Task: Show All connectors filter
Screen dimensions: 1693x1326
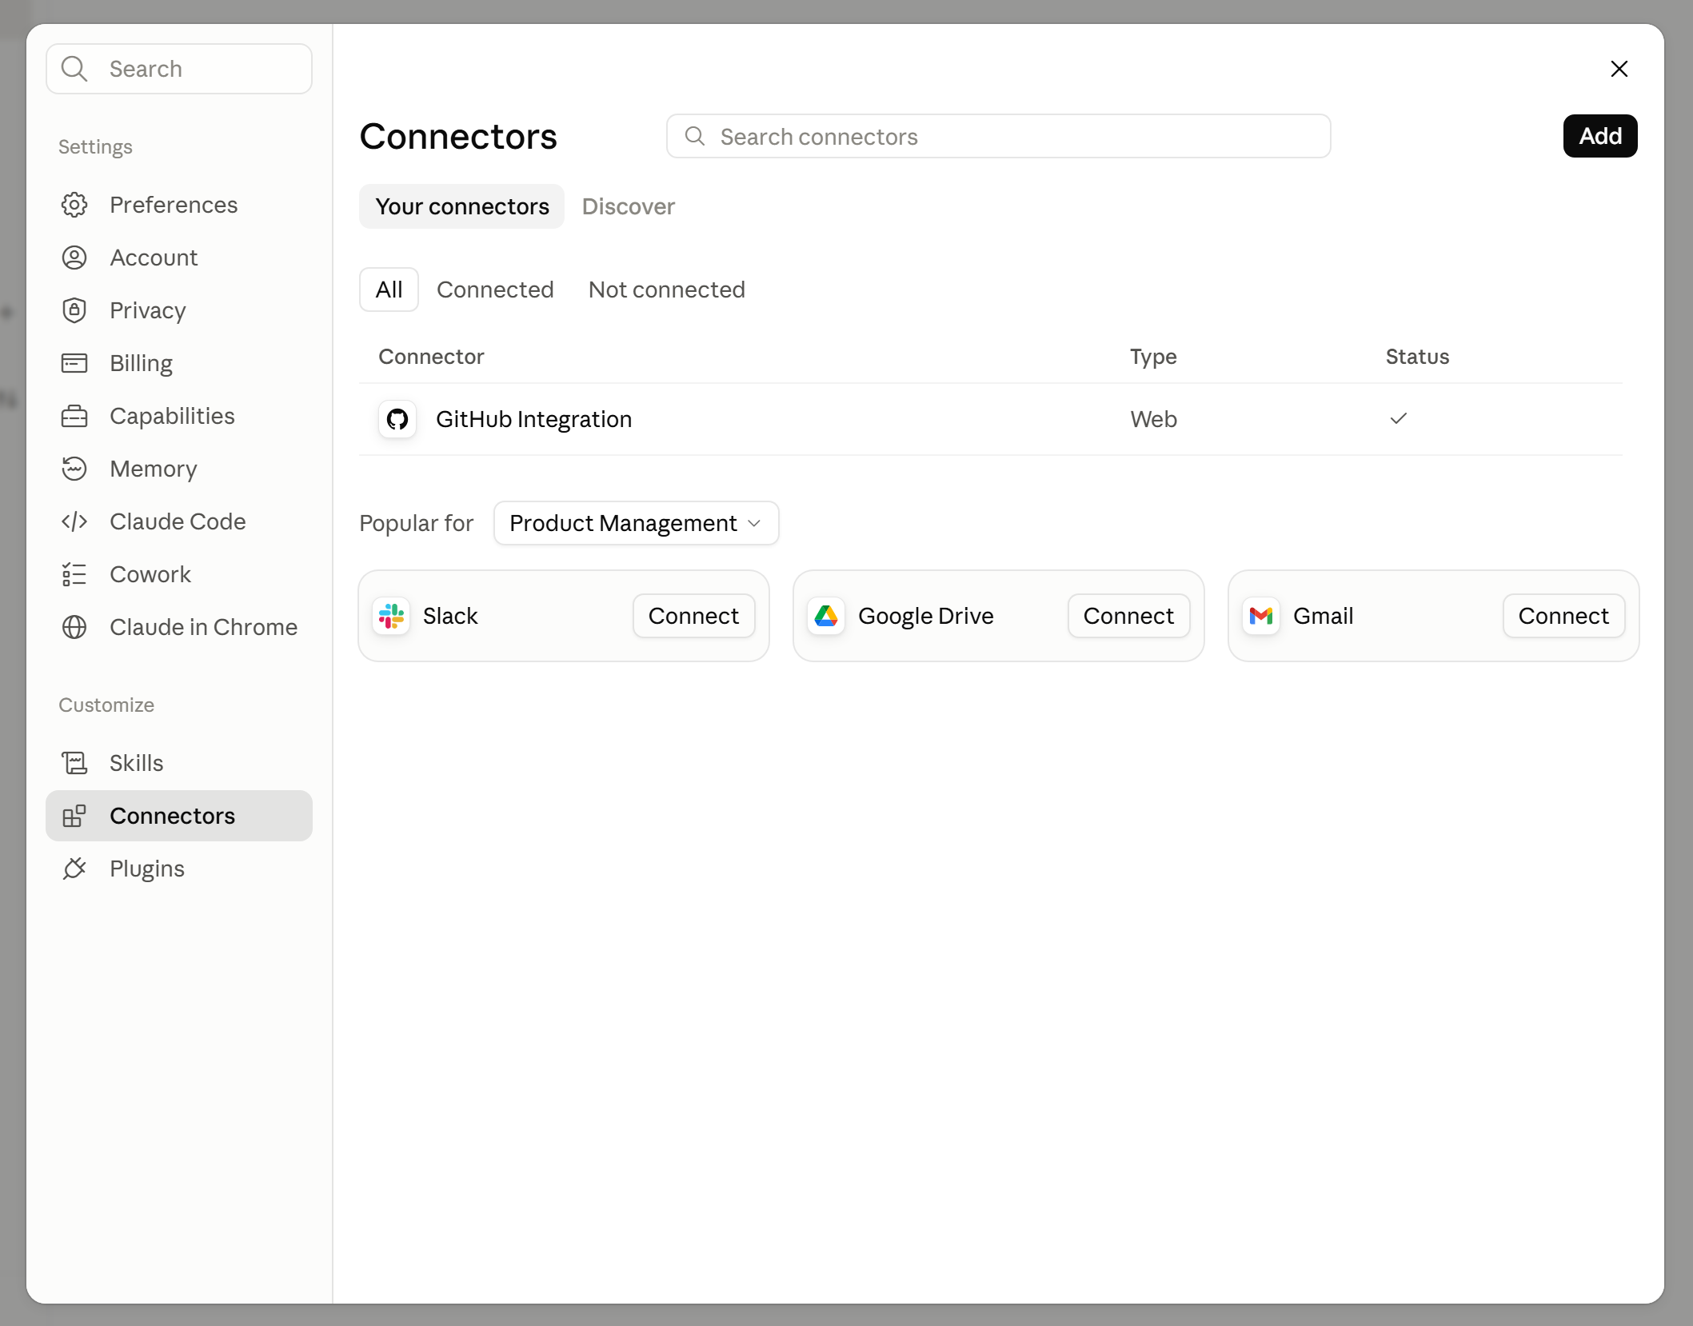Action: (389, 290)
